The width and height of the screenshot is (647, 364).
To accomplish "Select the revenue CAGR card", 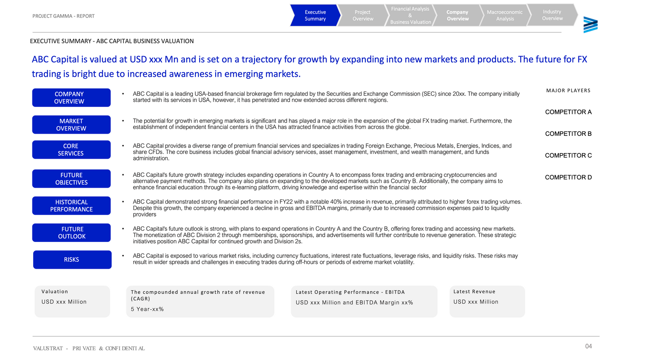I will point(200,301).
